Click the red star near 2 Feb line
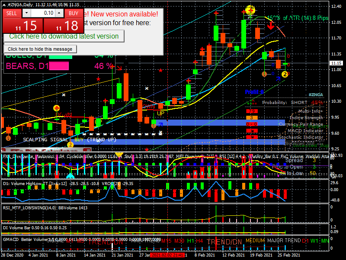The height and width of the screenshot is (260, 346). pyautogui.click(x=160, y=71)
